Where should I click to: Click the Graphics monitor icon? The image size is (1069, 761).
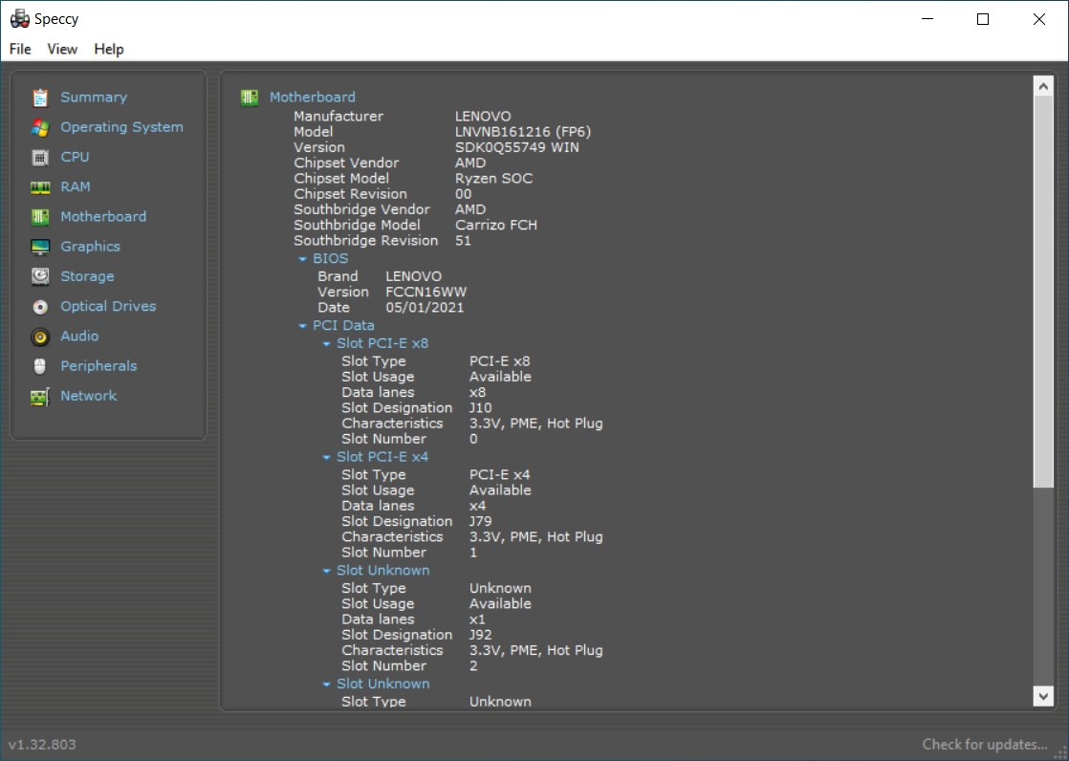pyautogui.click(x=40, y=247)
